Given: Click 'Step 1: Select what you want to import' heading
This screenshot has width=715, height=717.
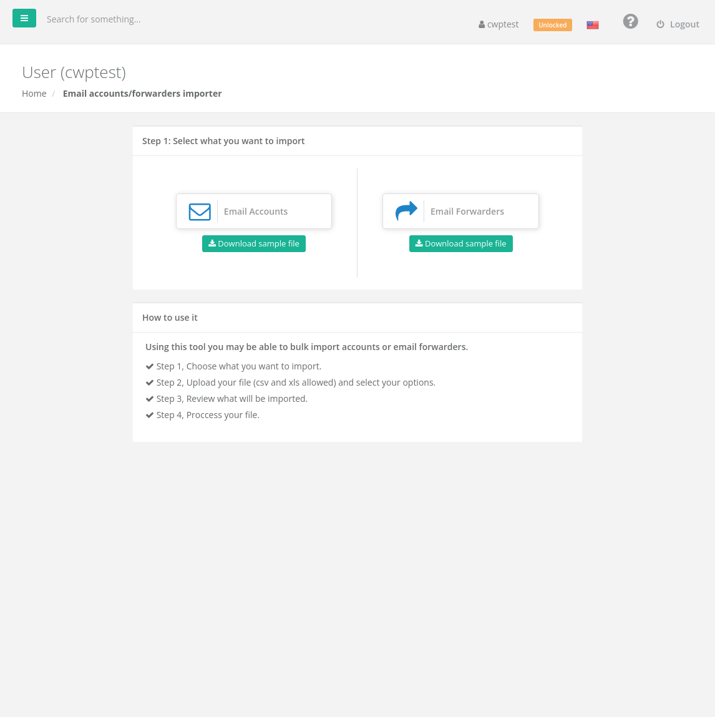Looking at the screenshot, I should click(223, 141).
